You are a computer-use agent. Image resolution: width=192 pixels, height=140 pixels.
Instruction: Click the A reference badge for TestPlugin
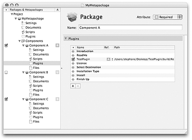(108, 59)
